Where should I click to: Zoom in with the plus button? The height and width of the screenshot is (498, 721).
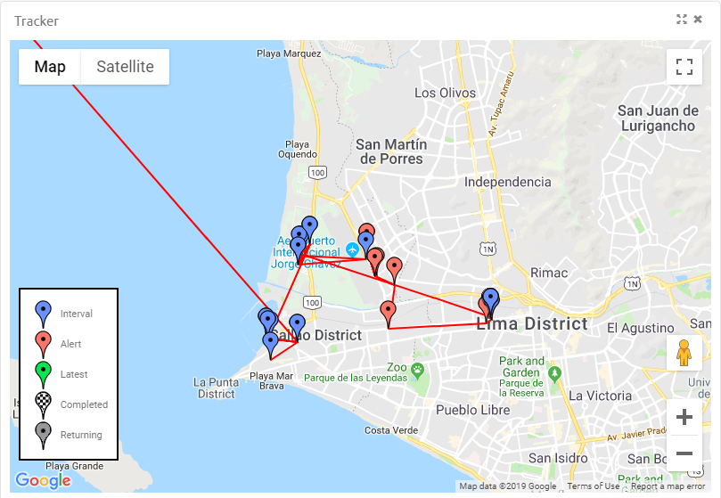tap(684, 417)
